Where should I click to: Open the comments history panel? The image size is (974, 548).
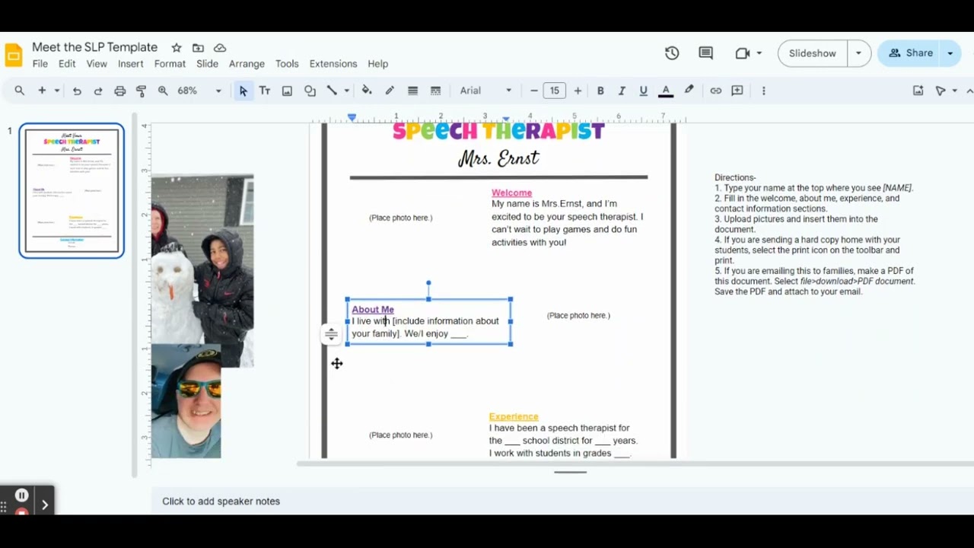coord(705,53)
